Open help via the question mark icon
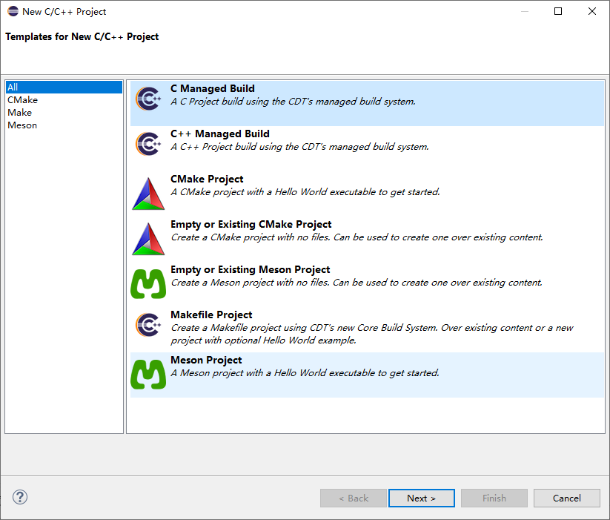 pos(20,497)
